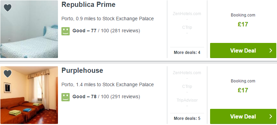
Task: Open Purplehouse room photo
Action: 29,95
